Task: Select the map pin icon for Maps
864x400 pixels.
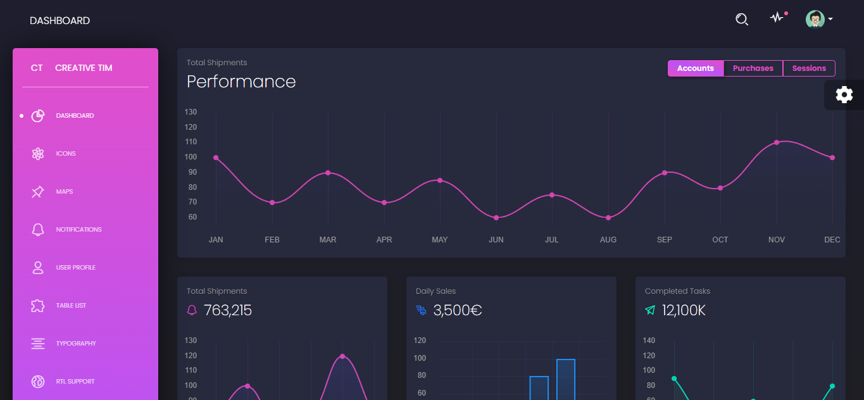Action: [38, 191]
